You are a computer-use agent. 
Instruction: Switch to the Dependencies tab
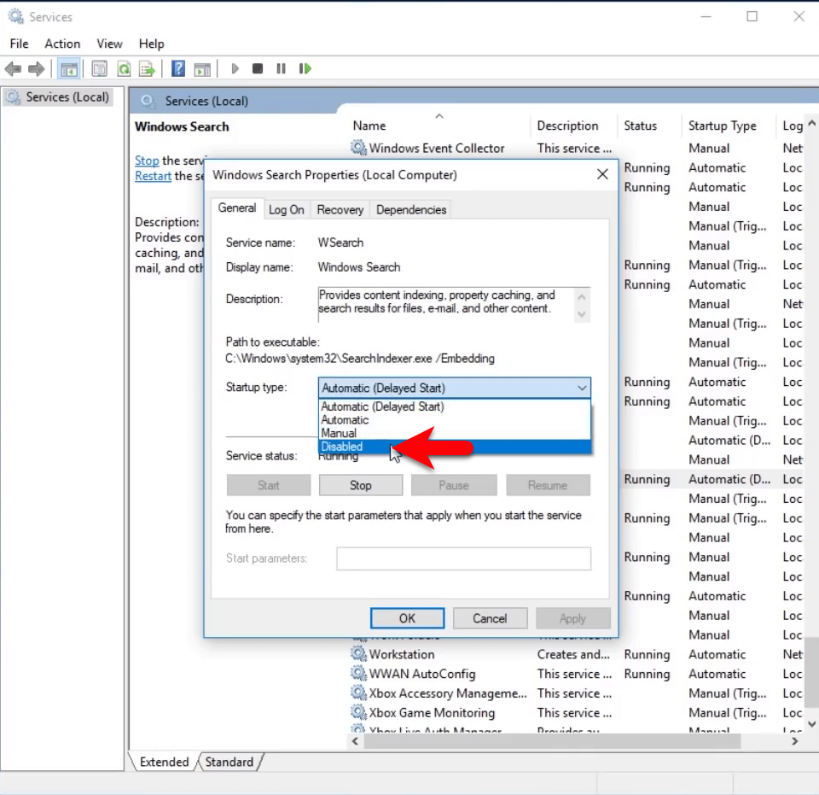click(411, 209)
